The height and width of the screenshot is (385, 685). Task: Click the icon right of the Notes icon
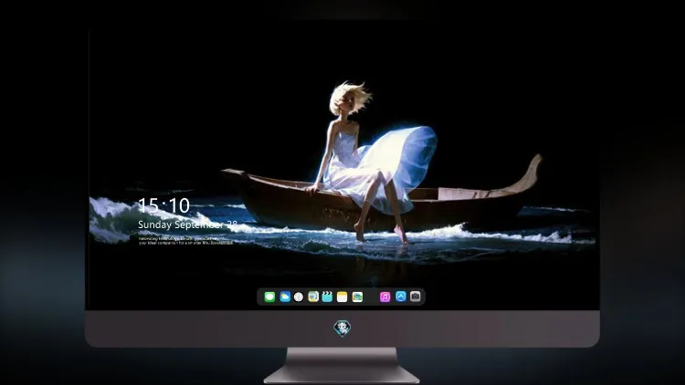pyautogui.click(x=357, y=297)
